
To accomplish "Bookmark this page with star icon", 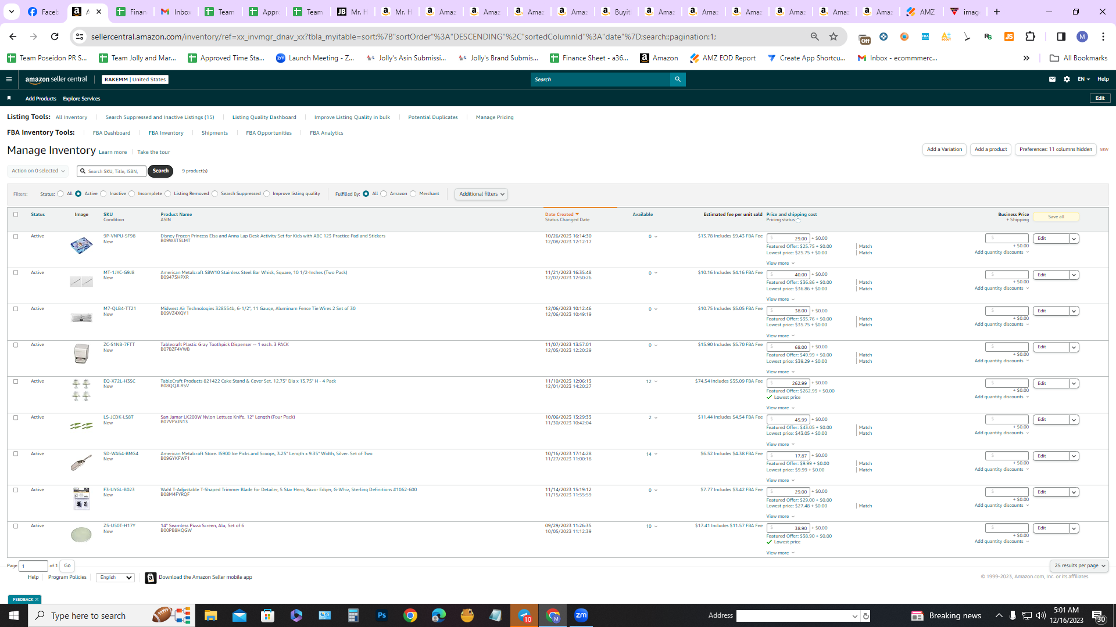I will pos(834,37).
